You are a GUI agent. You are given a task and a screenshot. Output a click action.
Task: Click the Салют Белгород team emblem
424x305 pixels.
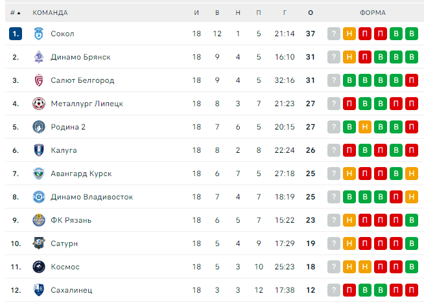(39, 80)
